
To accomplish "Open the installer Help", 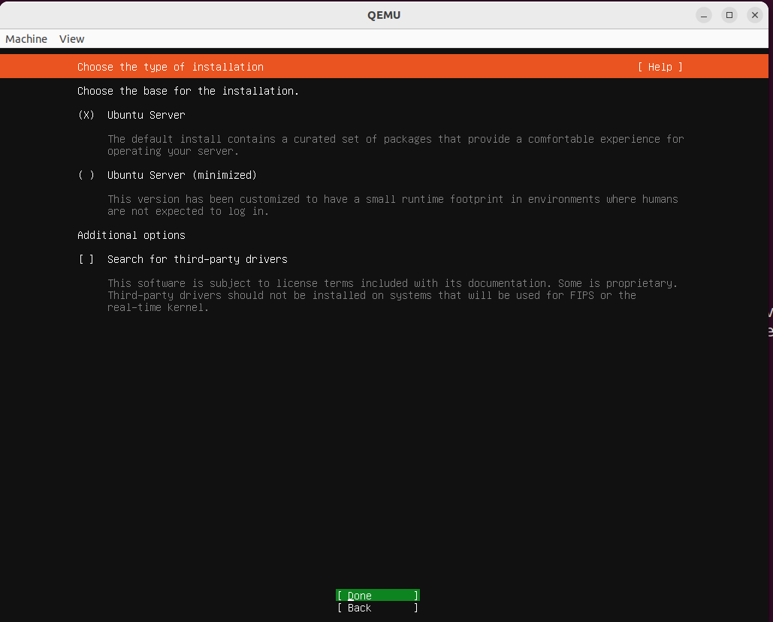I will click(660, 67).
